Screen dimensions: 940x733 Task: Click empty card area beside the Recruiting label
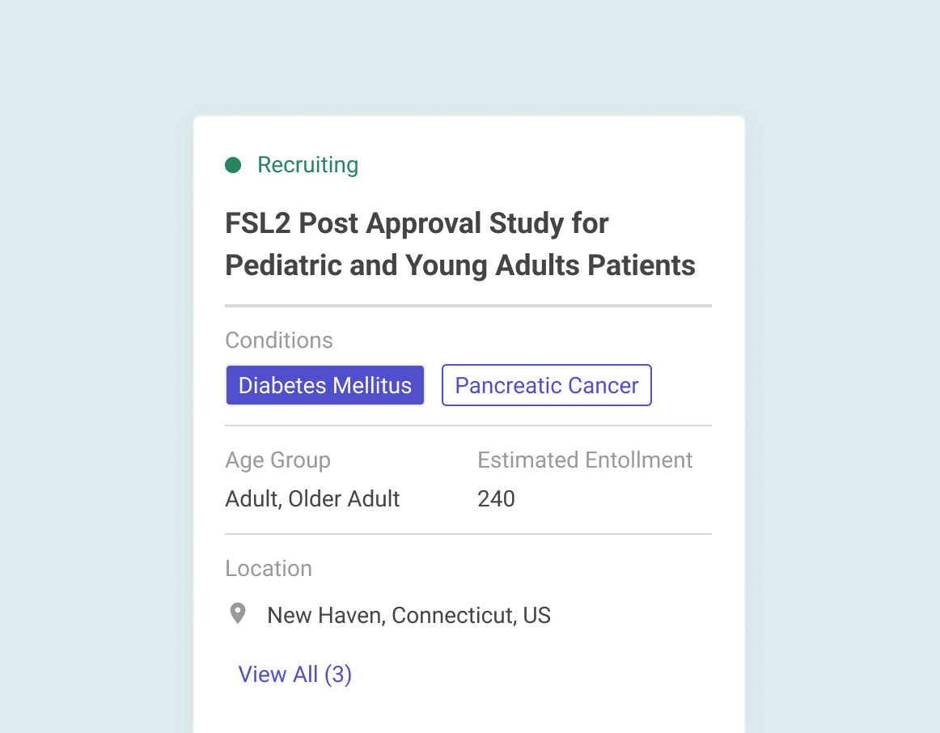click(x=540, y=165)
